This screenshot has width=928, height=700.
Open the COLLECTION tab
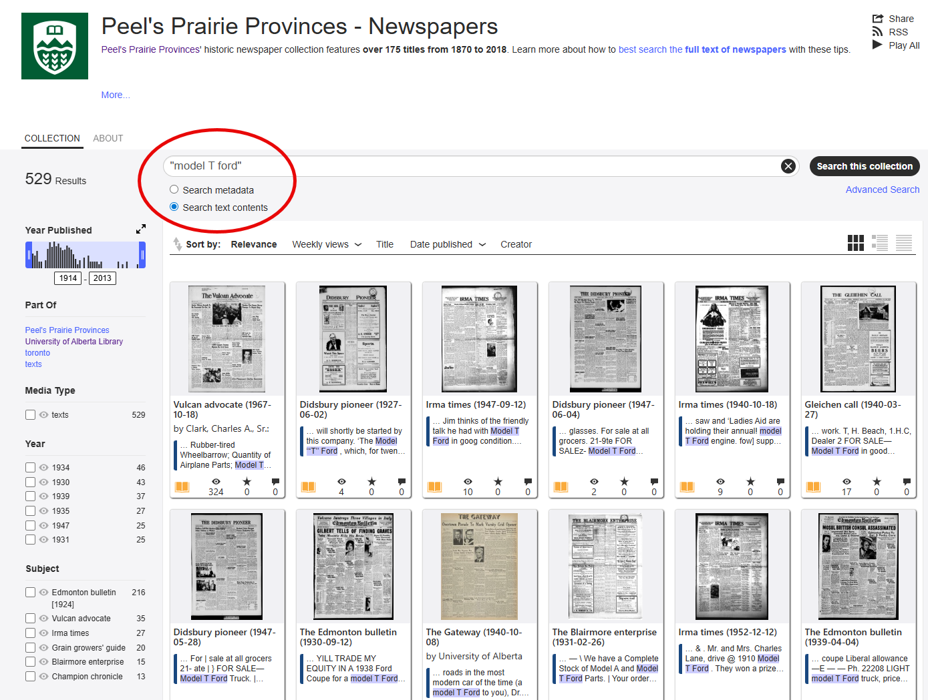(52, 138)
